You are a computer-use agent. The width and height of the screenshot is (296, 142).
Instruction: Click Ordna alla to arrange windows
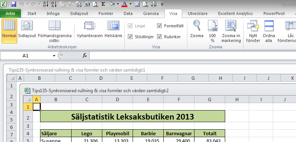click(x=269, y=31)
